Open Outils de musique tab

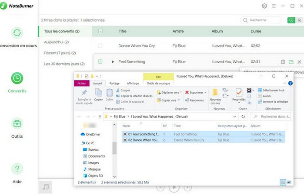(158, 83)
